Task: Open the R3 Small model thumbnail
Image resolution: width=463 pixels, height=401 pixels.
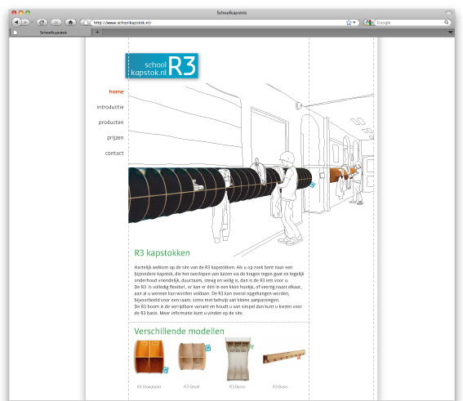Action: pyautogui.click(x=192, y=356)
